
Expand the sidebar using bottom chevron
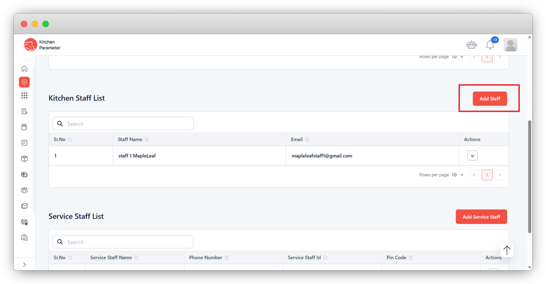tap(24, 264)
